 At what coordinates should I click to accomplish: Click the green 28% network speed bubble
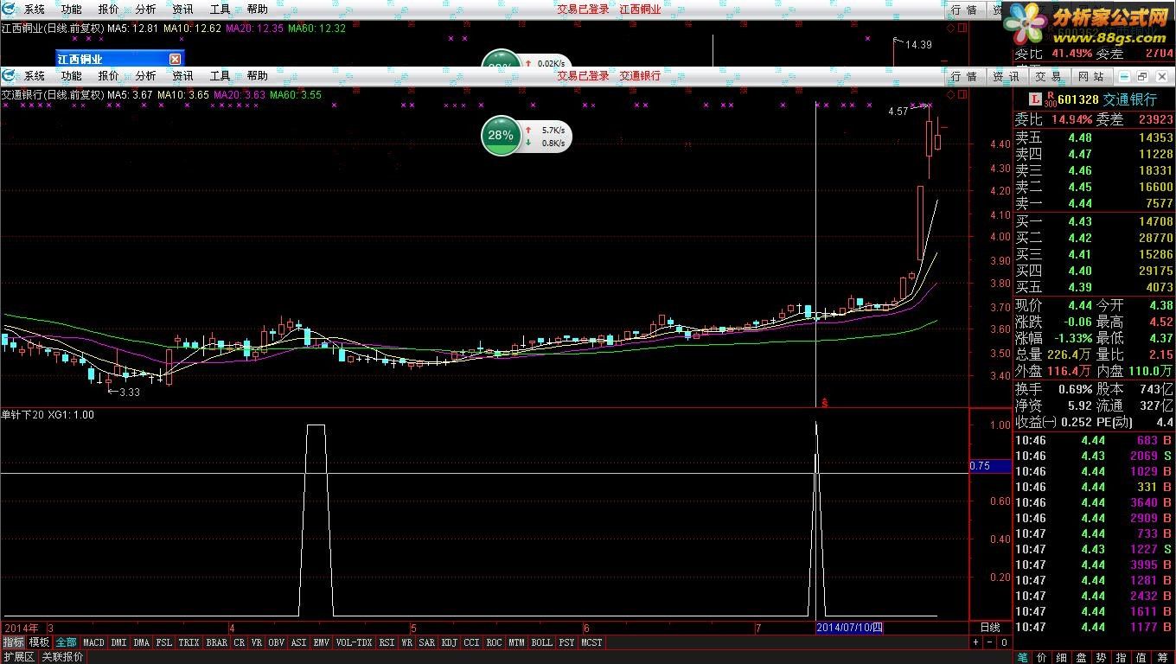[501, 136]
